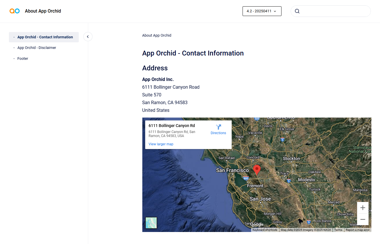Open the Footer page in sidebar
The image size is (380, 244).
click(x=23, y=59)
